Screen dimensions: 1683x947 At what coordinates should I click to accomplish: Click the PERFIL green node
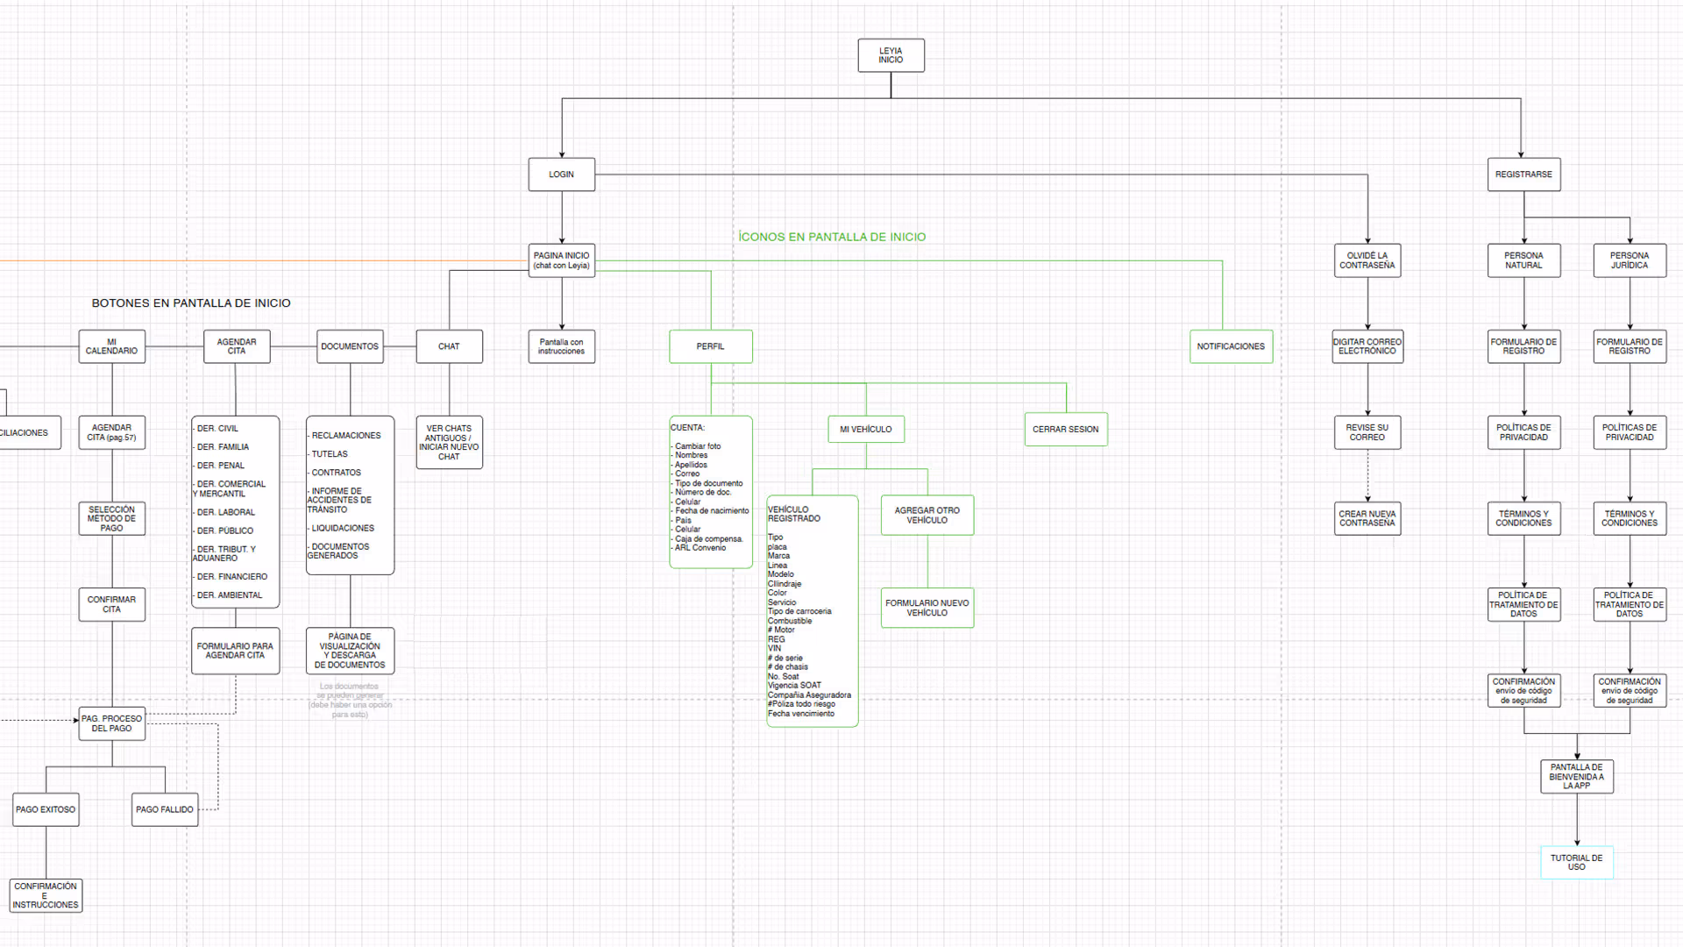coord(710,345)
